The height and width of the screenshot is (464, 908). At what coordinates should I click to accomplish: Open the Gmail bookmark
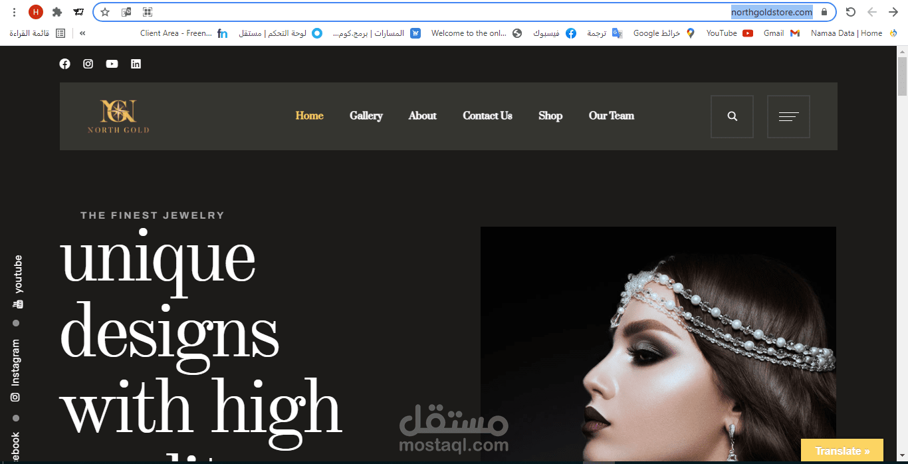point(782,33)
